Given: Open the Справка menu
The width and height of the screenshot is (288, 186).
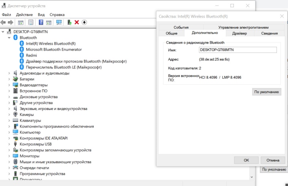Looking at the screenshot, I should [57, 15].
